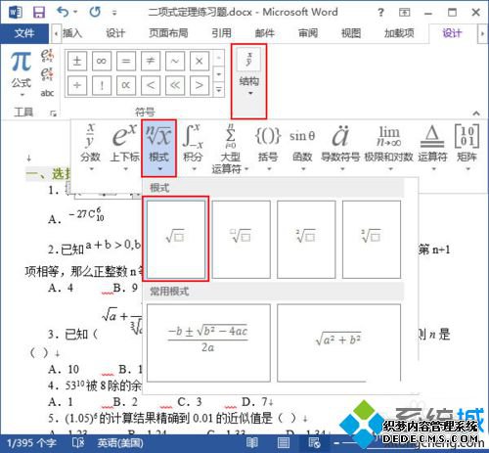
Task: Expand the full symbols gallery
Action: coord(219,89)
